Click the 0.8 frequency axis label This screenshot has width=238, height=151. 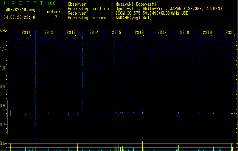(3, 106)
